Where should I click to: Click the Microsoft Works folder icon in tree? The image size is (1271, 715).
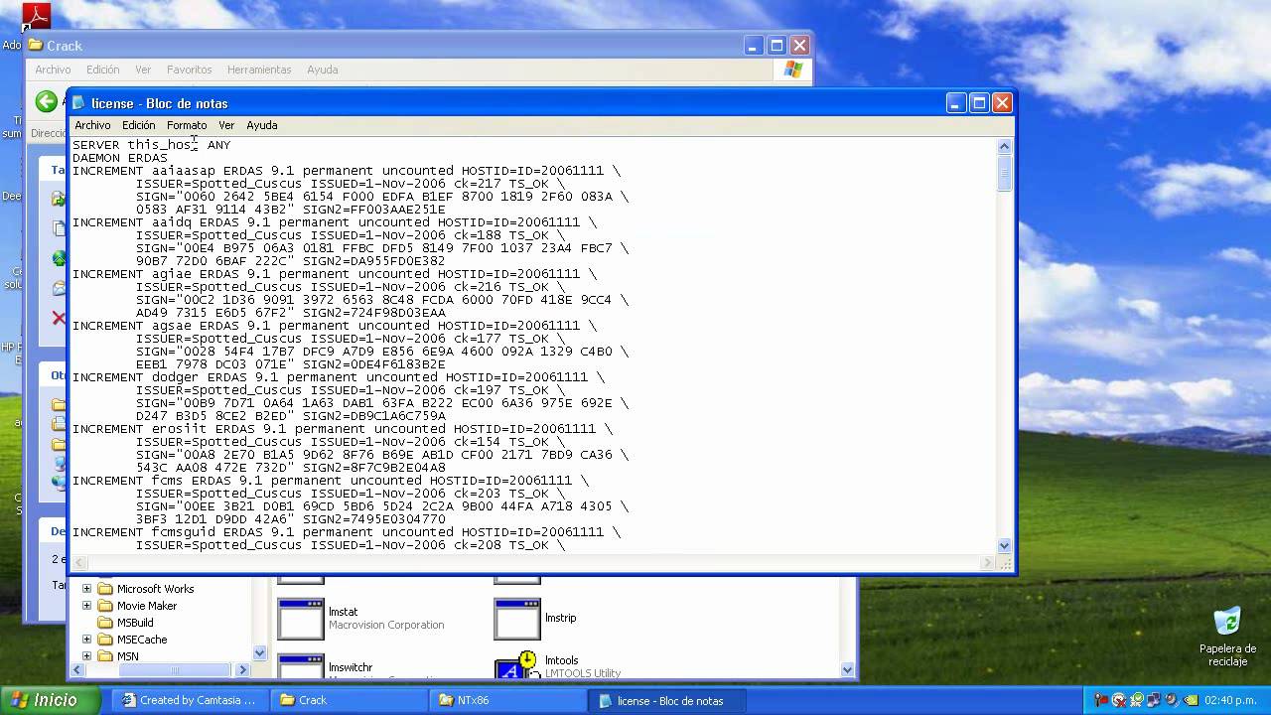point(105,589)
